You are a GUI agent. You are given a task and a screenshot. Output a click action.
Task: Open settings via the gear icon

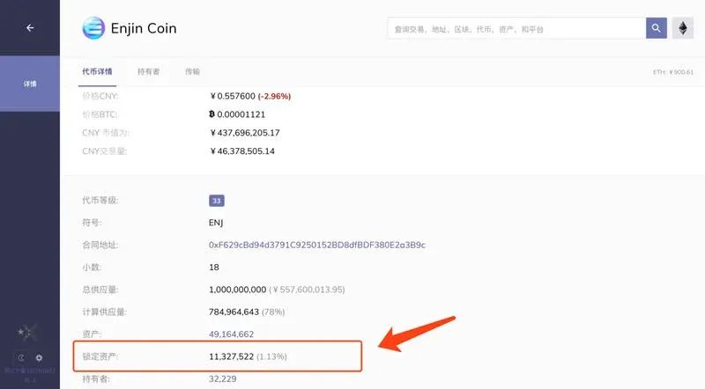tap(39, 358)
